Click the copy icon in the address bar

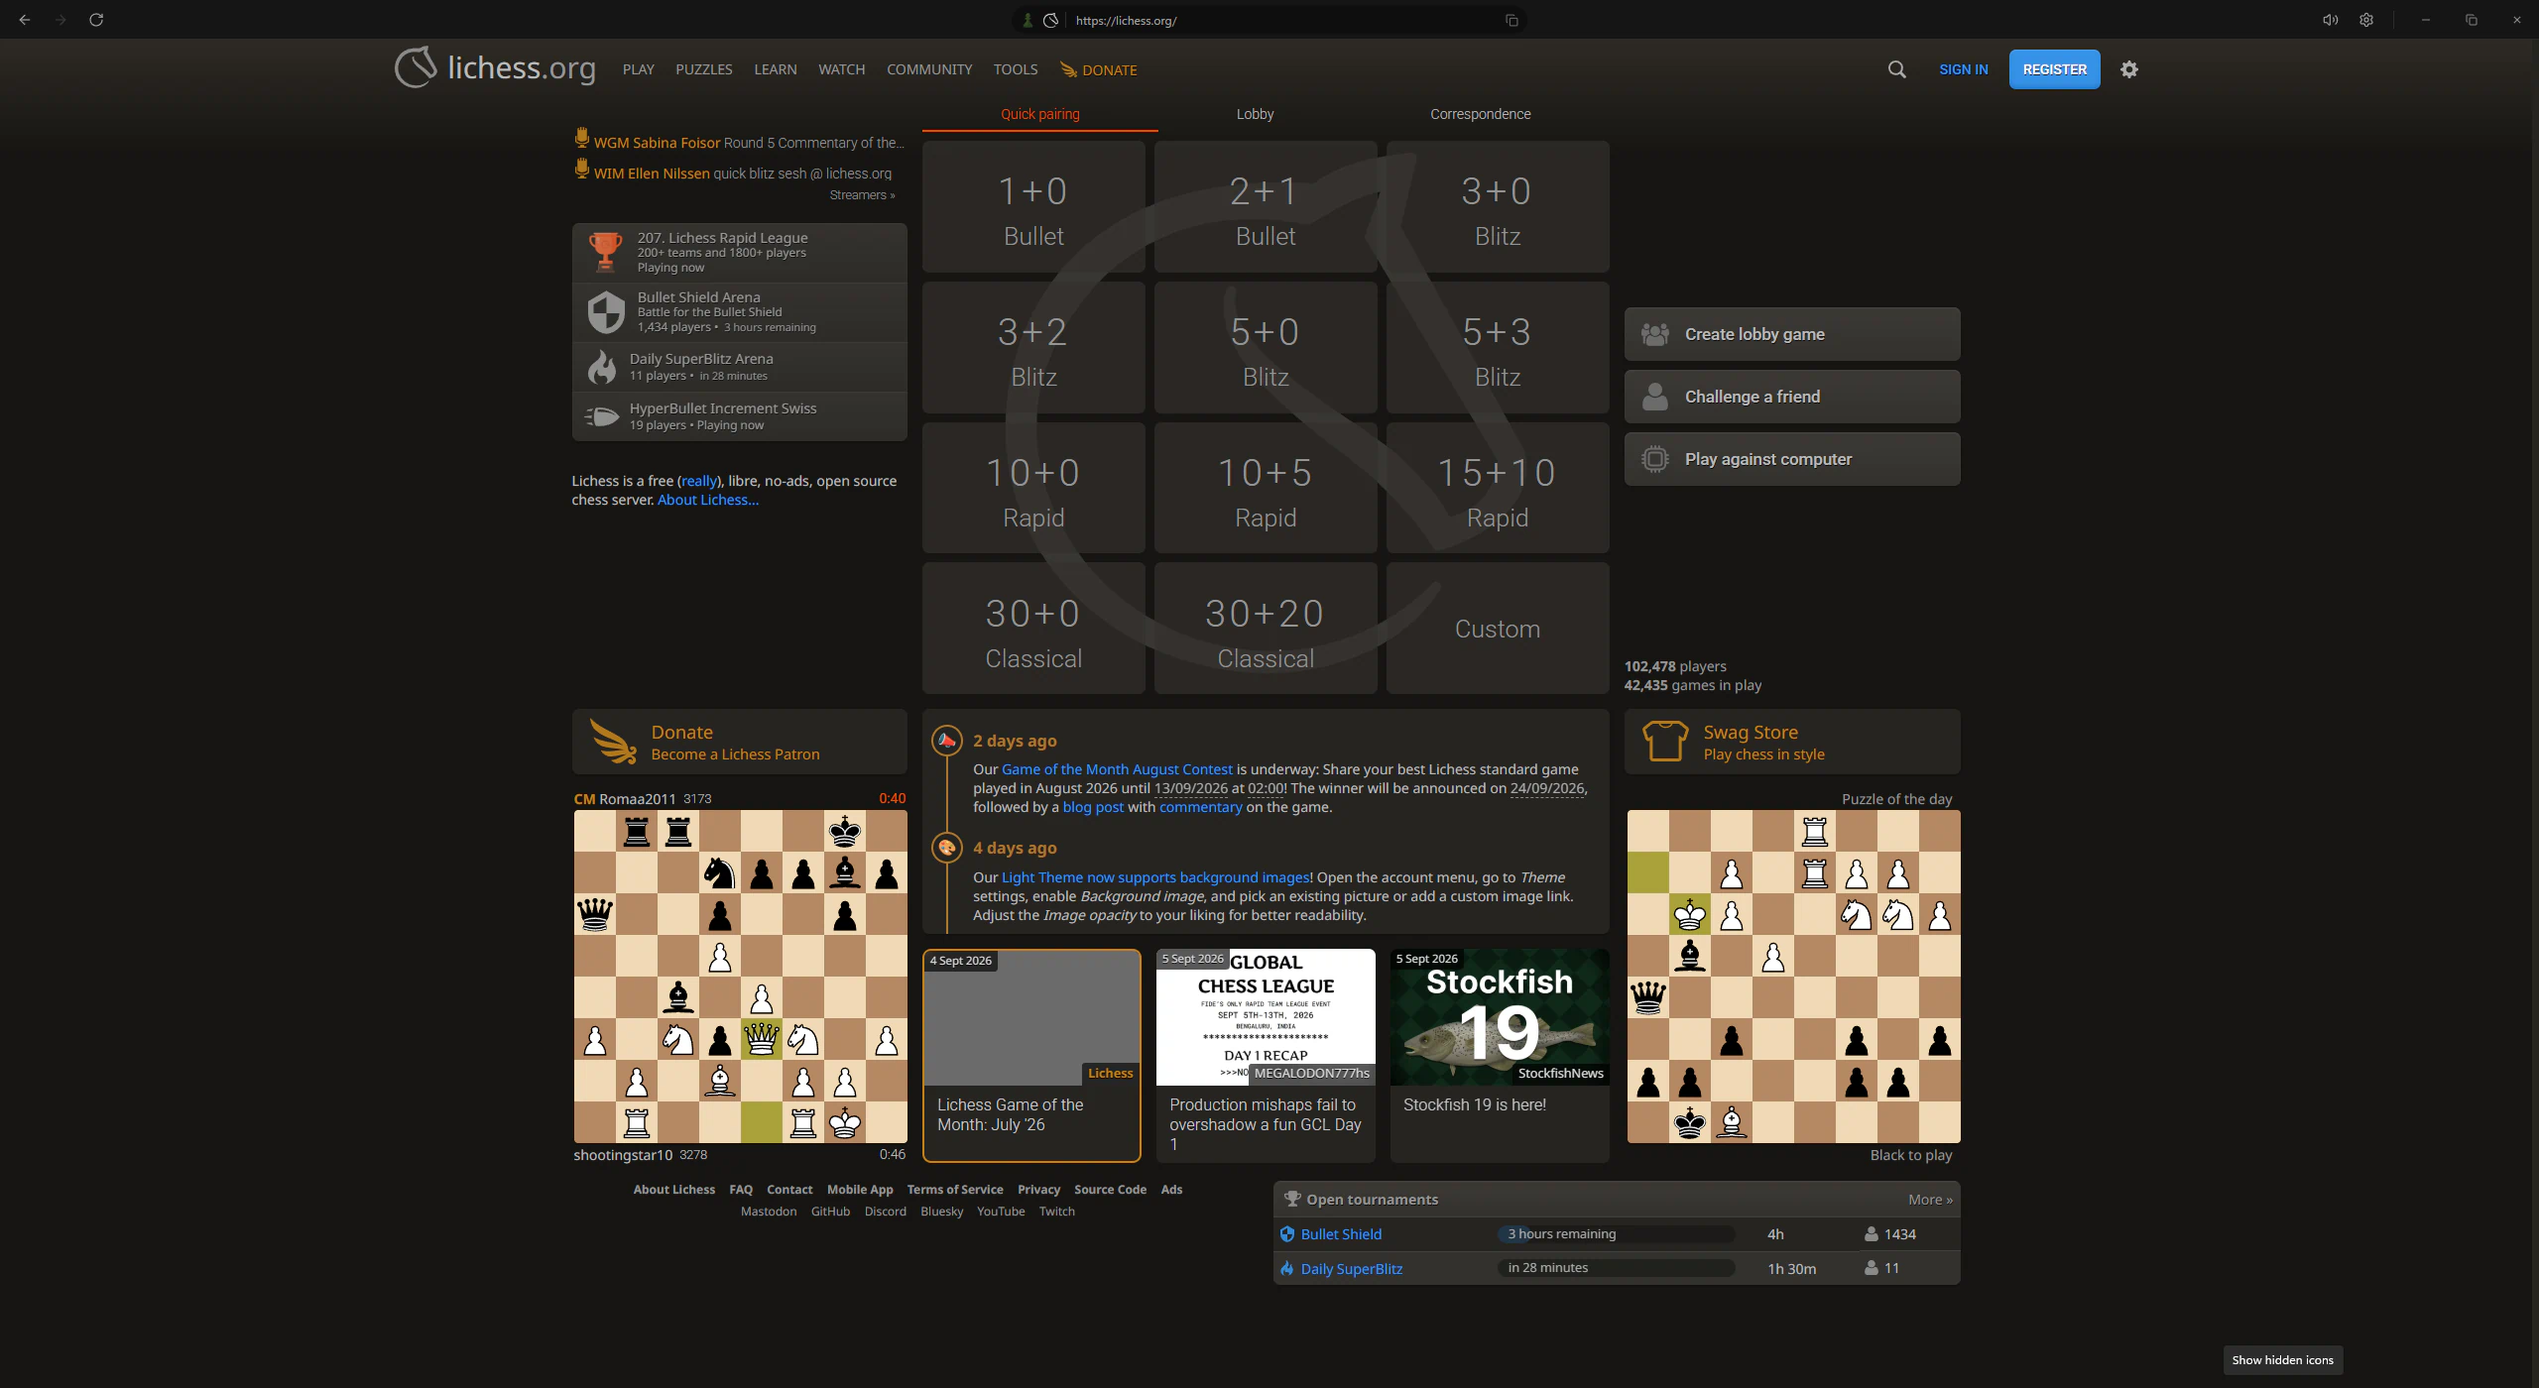click(x=1511, y=20)
